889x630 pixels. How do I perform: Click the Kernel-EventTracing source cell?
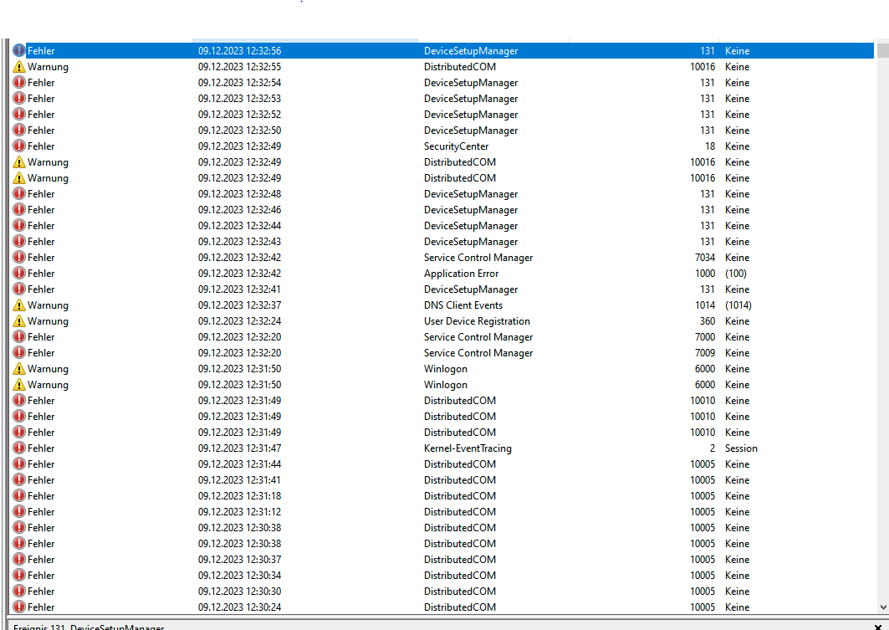467,448
